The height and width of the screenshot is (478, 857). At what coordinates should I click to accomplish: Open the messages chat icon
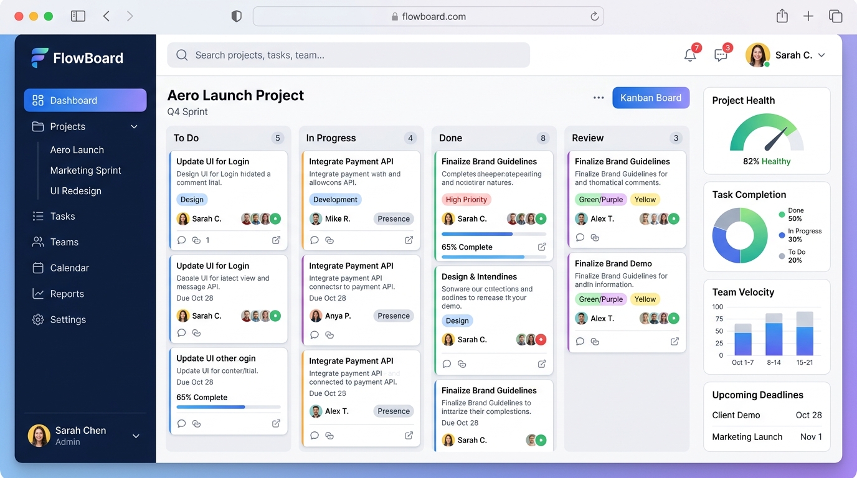pyautogui.click(x=721, y=55)
